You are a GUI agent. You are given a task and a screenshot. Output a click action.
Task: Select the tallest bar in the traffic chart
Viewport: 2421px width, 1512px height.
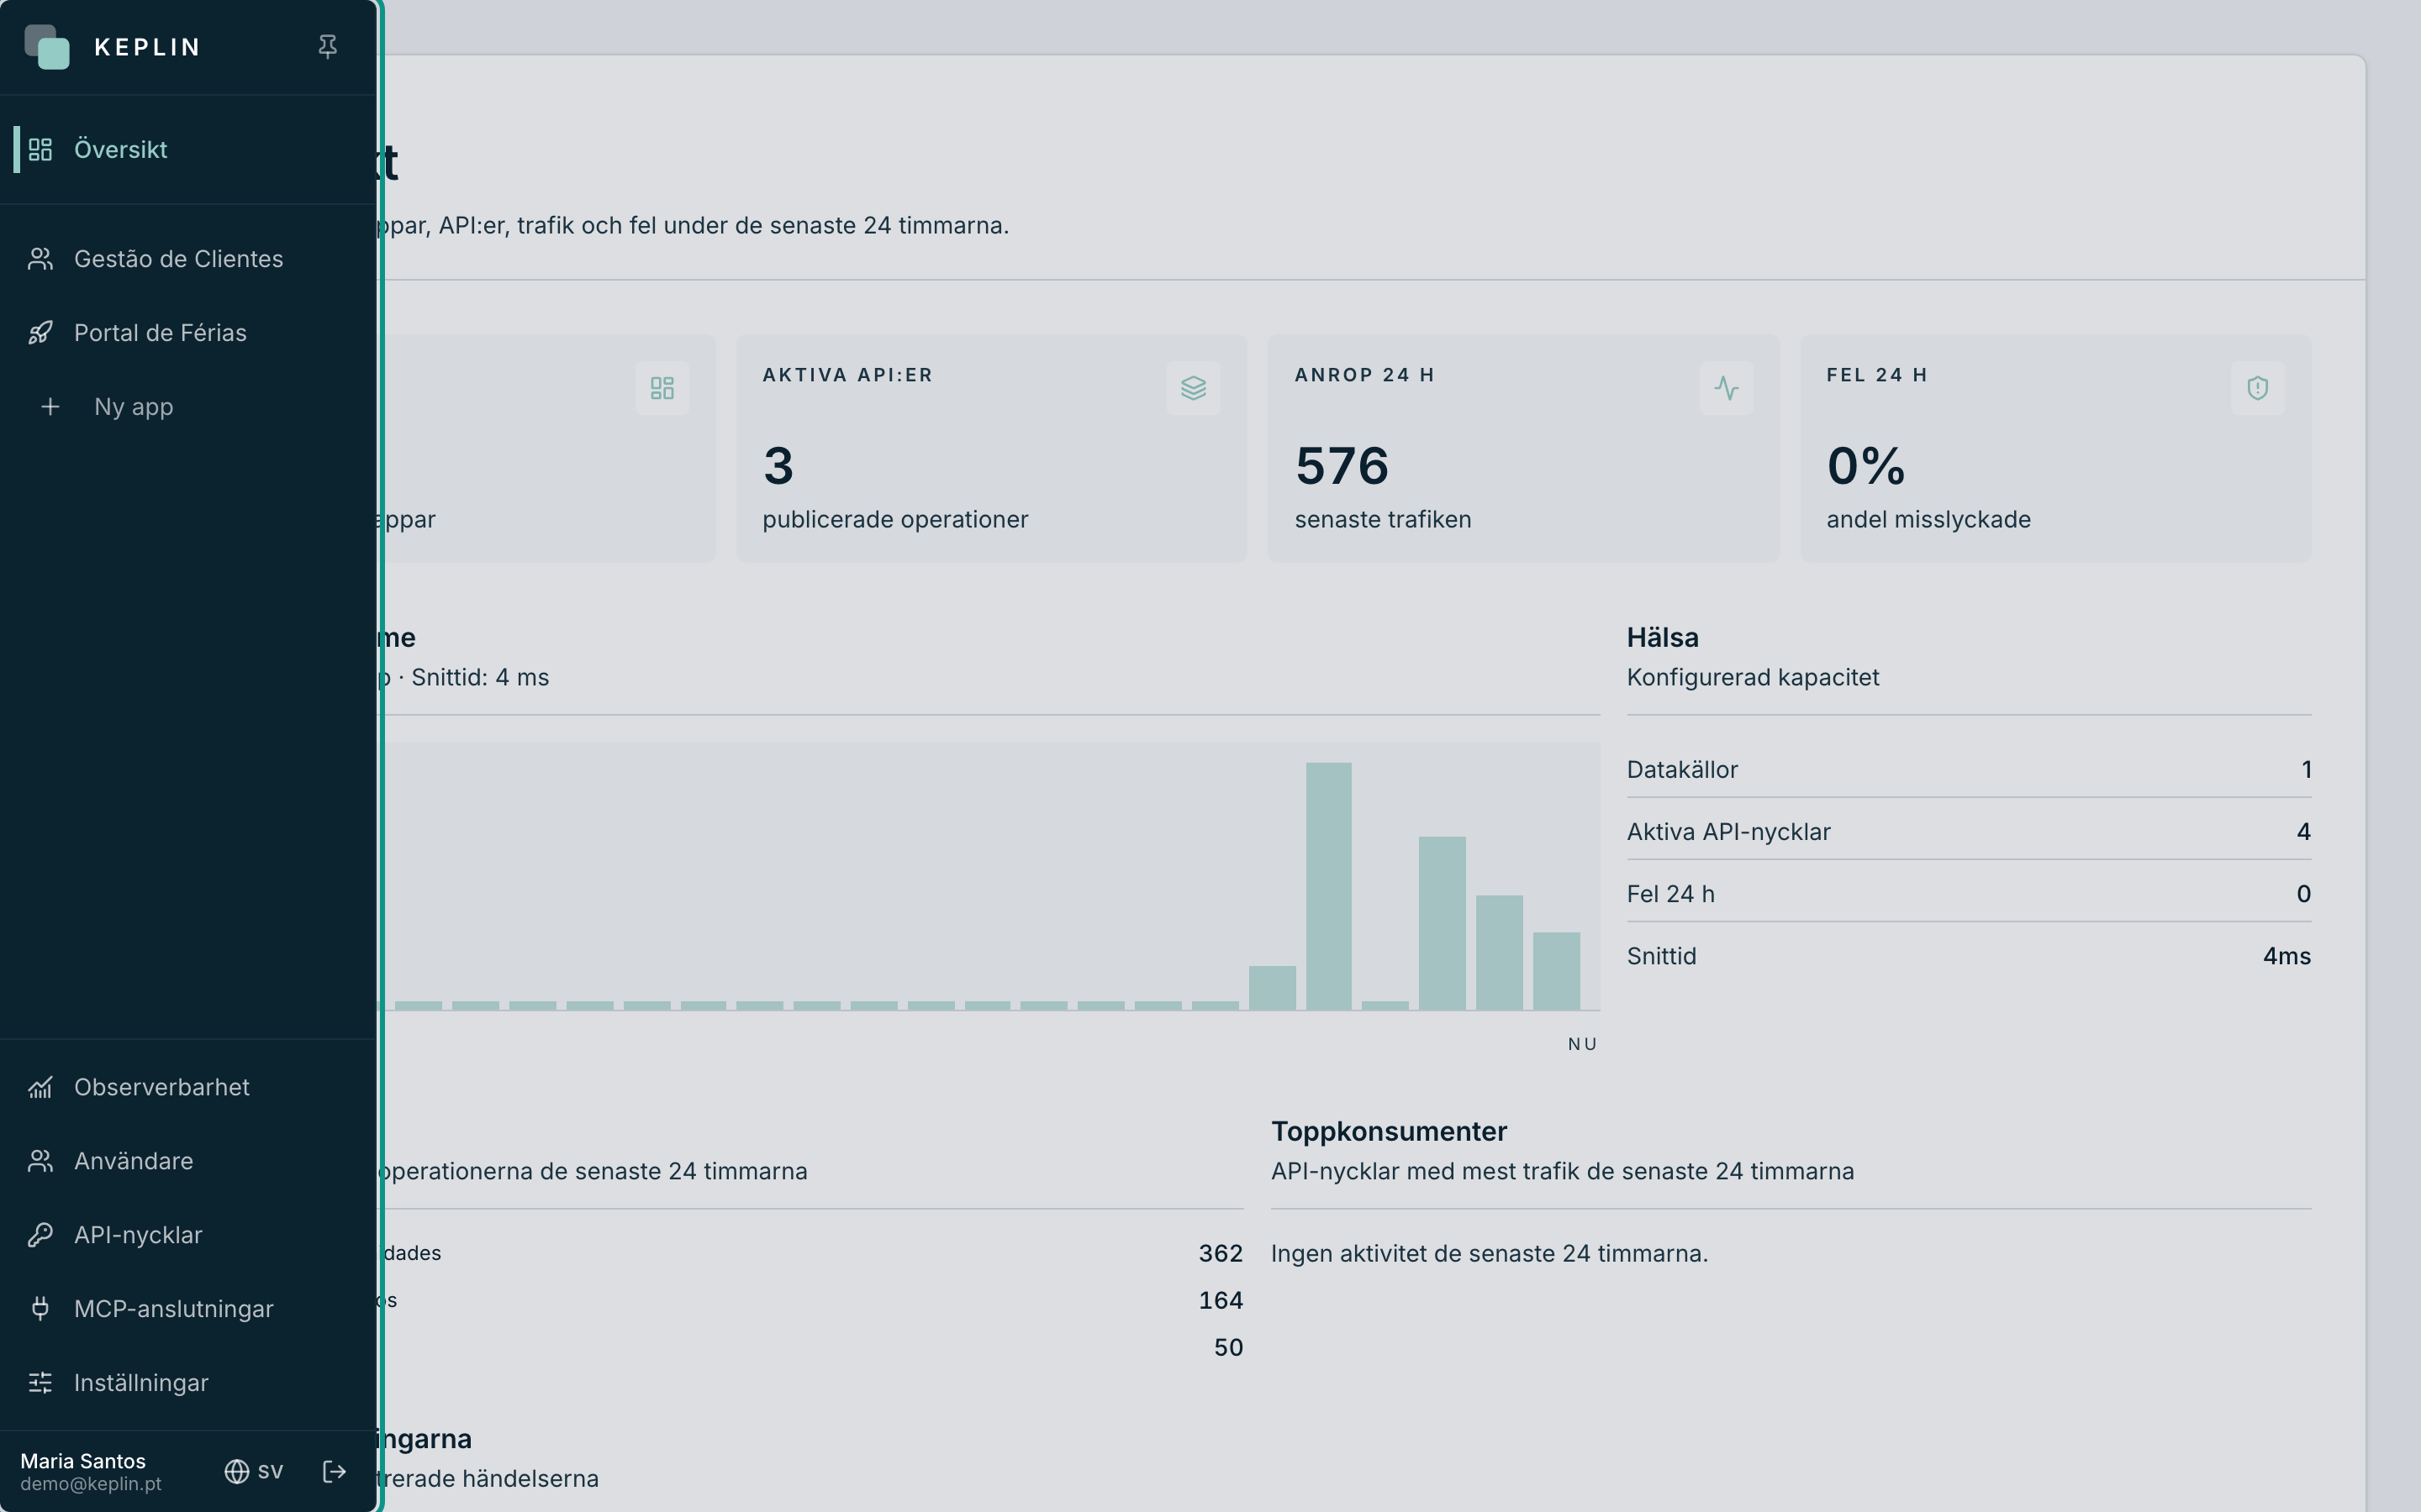point(1328,886)
